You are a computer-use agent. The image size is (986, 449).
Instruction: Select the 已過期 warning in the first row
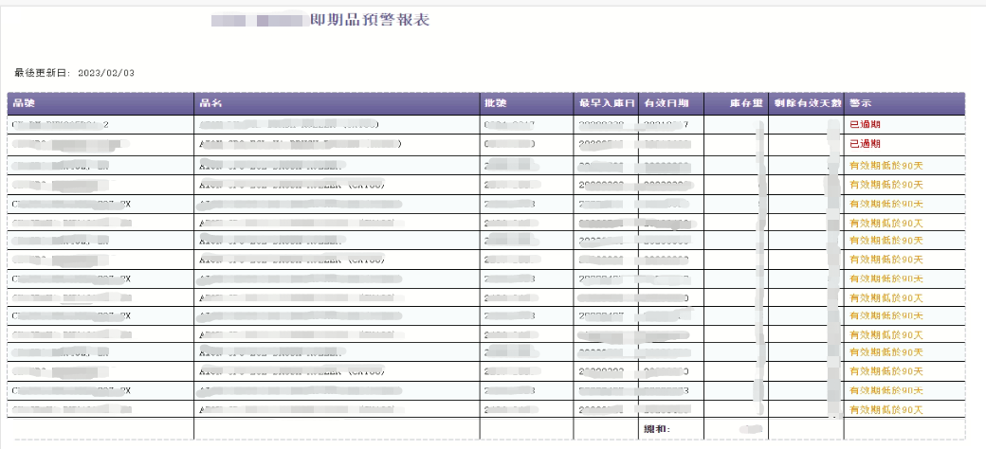[865, 125]
